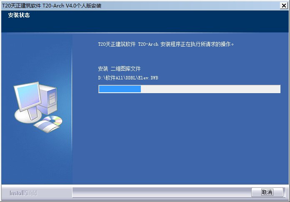Image resolution: width=290 pixels, height=202 pixels.
Task: Click the empty portion of the progress bar
Action: pyautogui.click(x=210, y=89)
